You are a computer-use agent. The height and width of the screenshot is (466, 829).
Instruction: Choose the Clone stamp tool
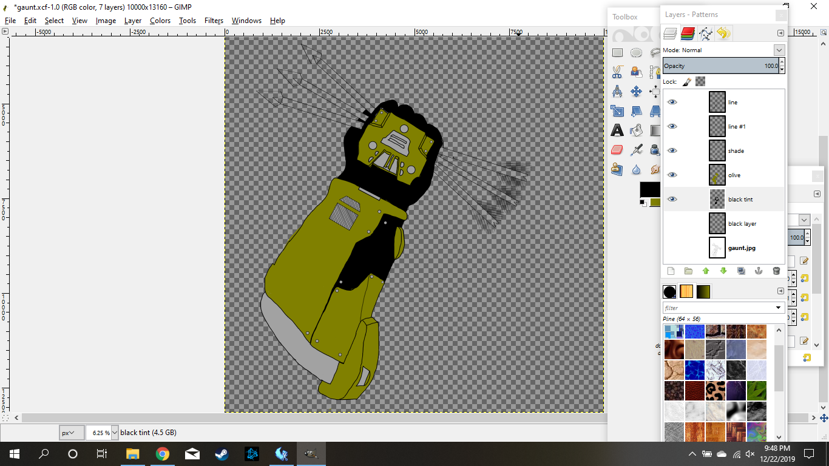pos(617,169)
